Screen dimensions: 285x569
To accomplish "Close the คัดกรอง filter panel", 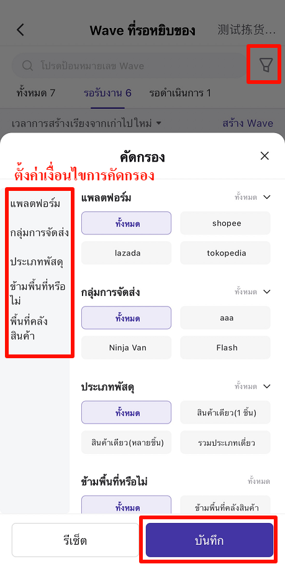I will 265,156.
